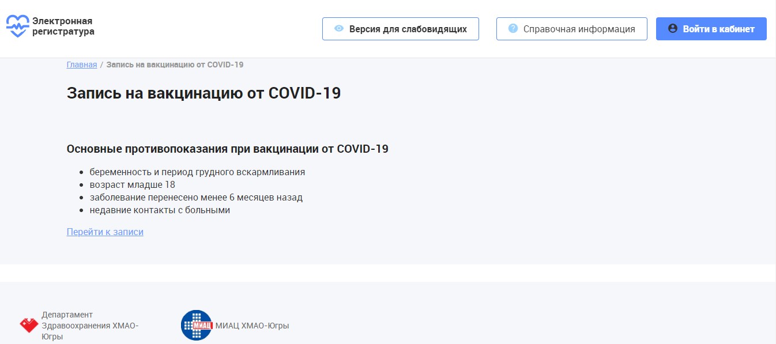Open Версия для слабовидящих button
The image size is (776, 344).
click(401, 29)
